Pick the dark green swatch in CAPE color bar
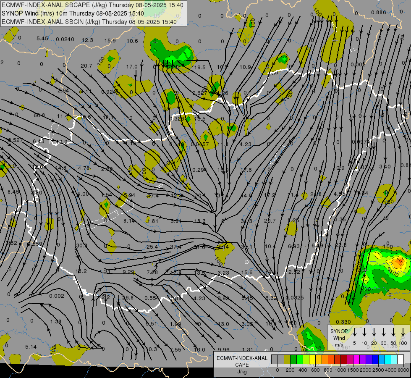Viewport: 411px width, 378px height. (x=293, y=360)
